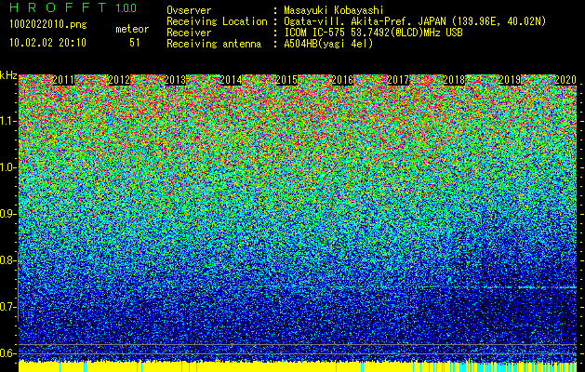The width and height of the screenshot is (585, 372).
Task: Click the 2016 time marker
Action: [x=342, y=80]
